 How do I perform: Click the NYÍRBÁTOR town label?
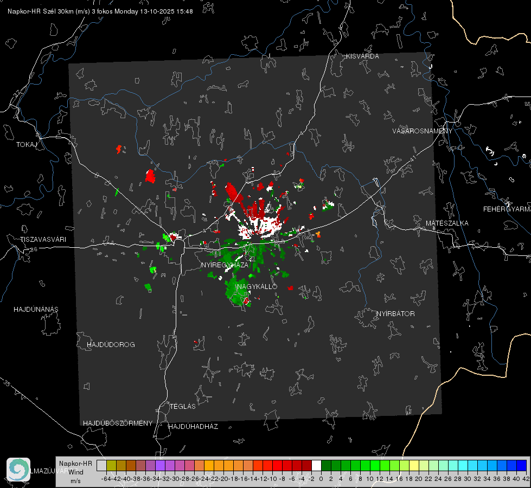click(395, 314)
